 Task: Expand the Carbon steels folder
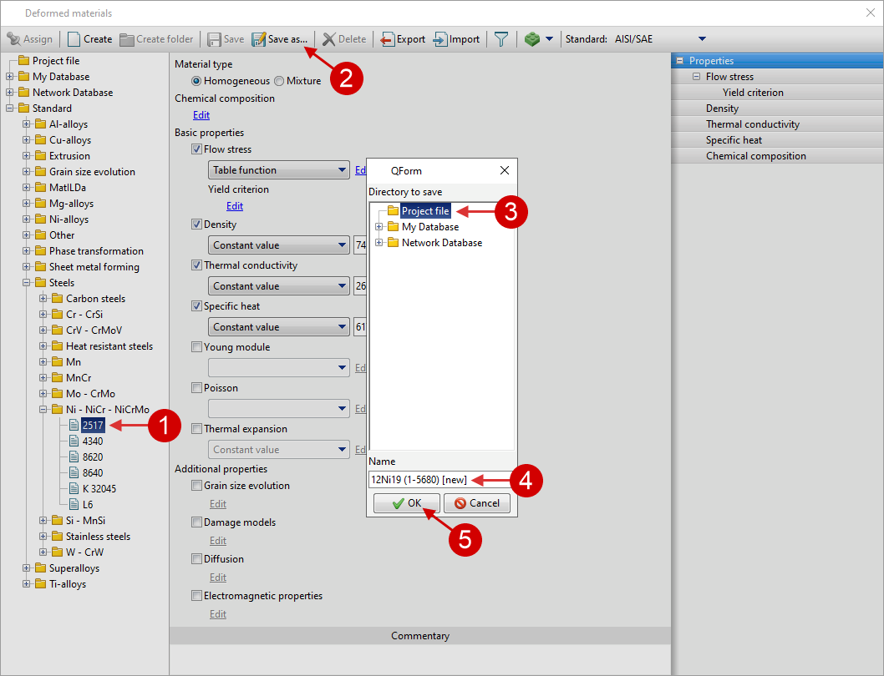tap(43, 299)
